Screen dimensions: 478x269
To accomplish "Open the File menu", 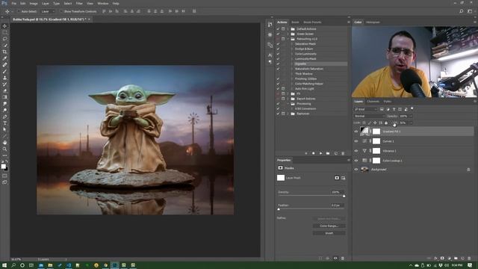I will point(13,3).
